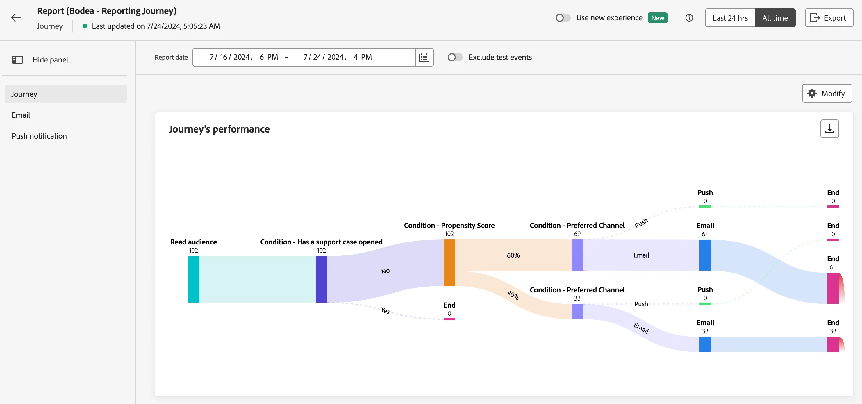Click the Report date start field
The height and width of the screenshot is (404, 862).
[x=244, y=57]
